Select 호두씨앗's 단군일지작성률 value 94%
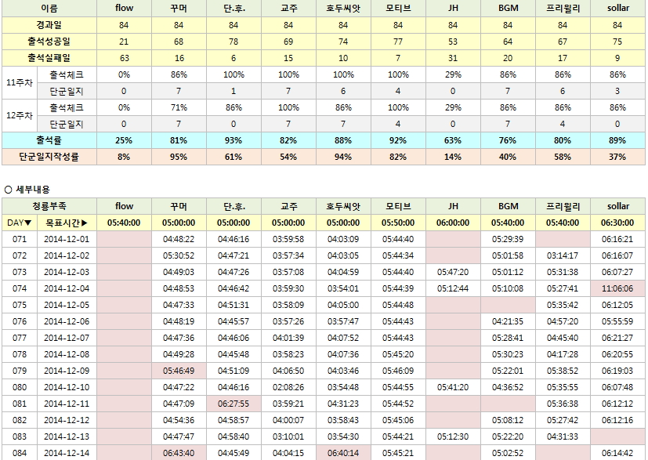Screen dimensions: 648x460 pyautogui.click(x=343, y=157)
